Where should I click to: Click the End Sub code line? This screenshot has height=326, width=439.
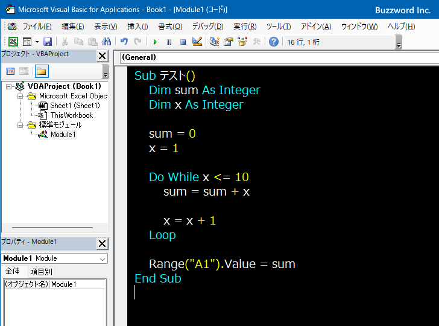click(x=158, y=278)
